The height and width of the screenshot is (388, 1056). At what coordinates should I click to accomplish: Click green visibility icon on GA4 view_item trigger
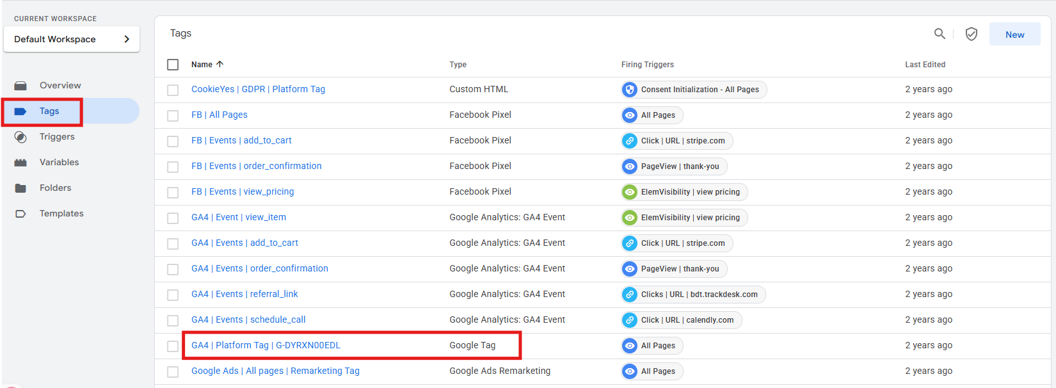pos(630,218)
